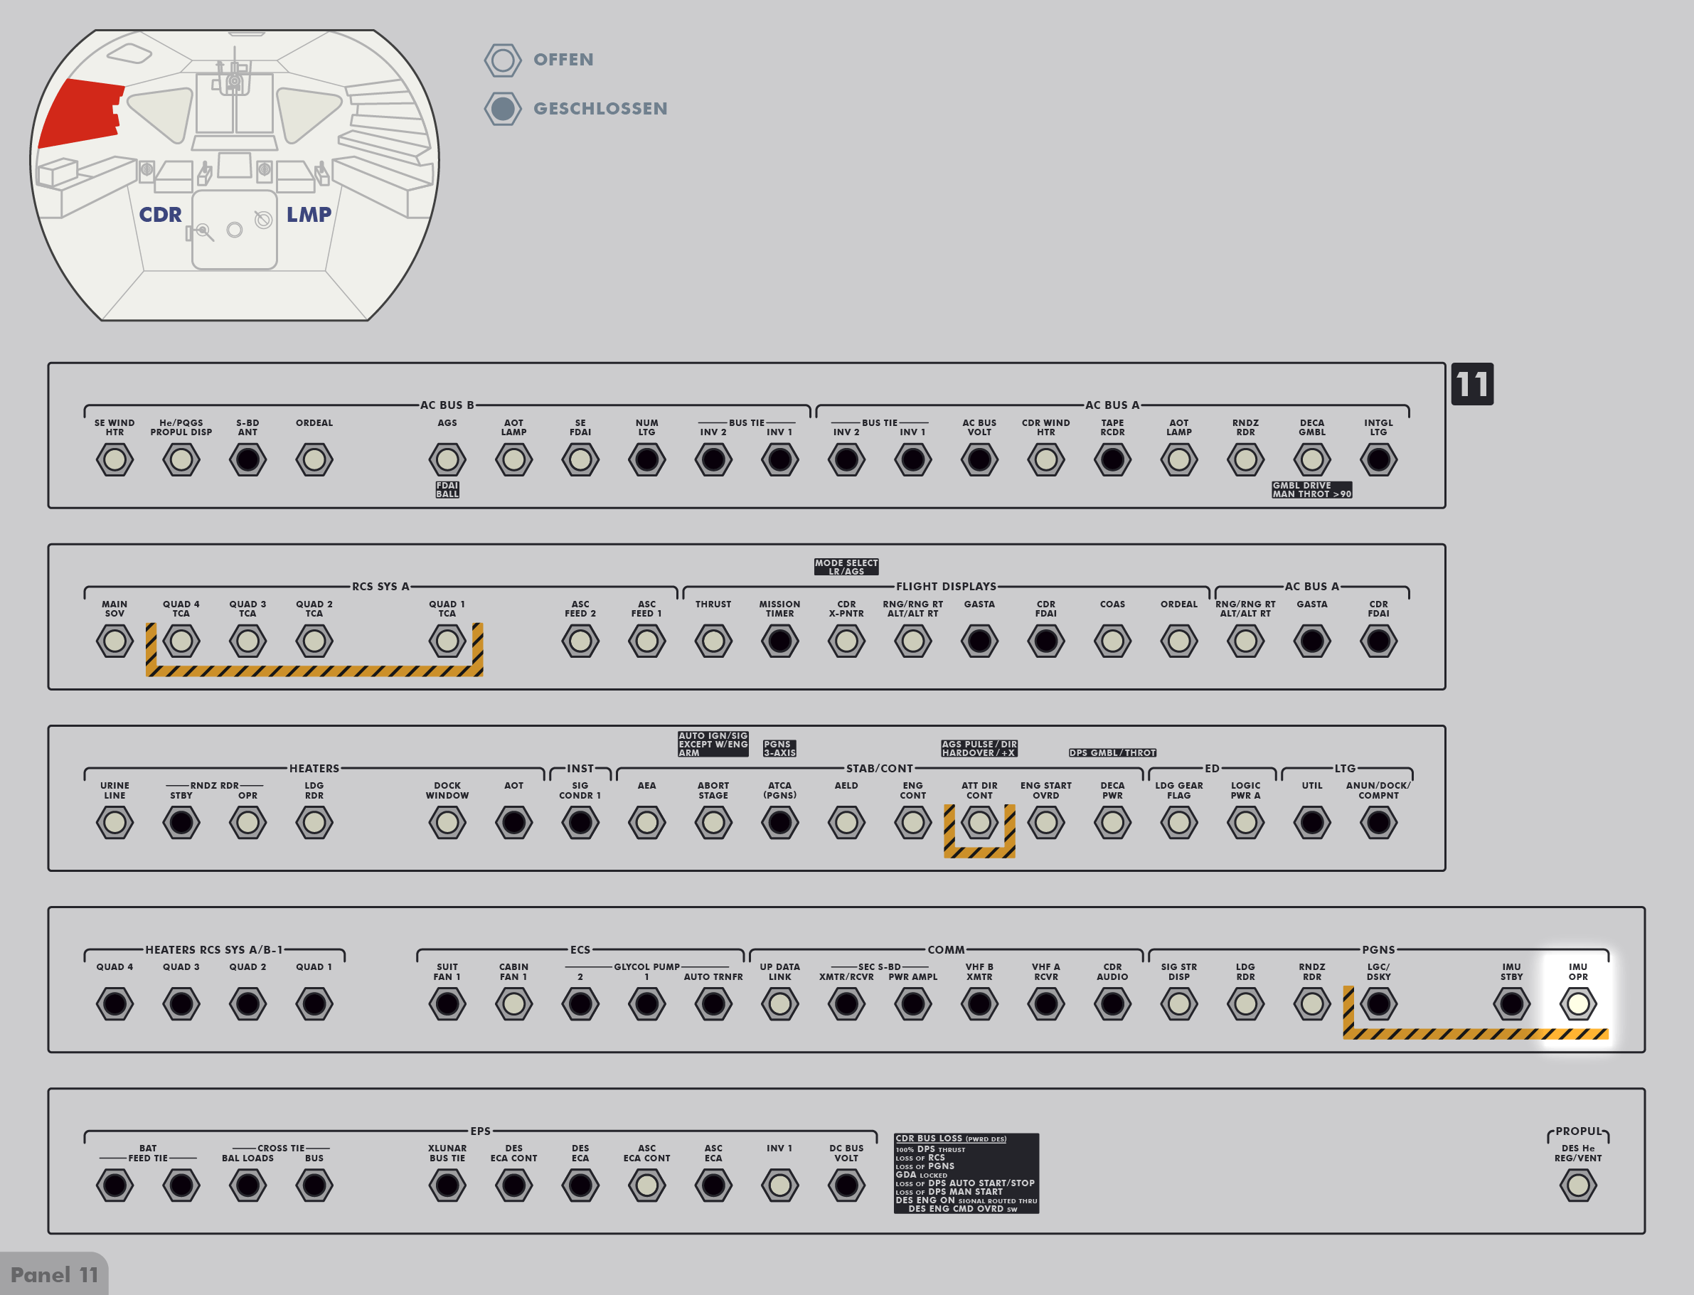
Task: Click the QUAD 1 TCA breaker
Action: pyautogui.click(x=447, y=641)
